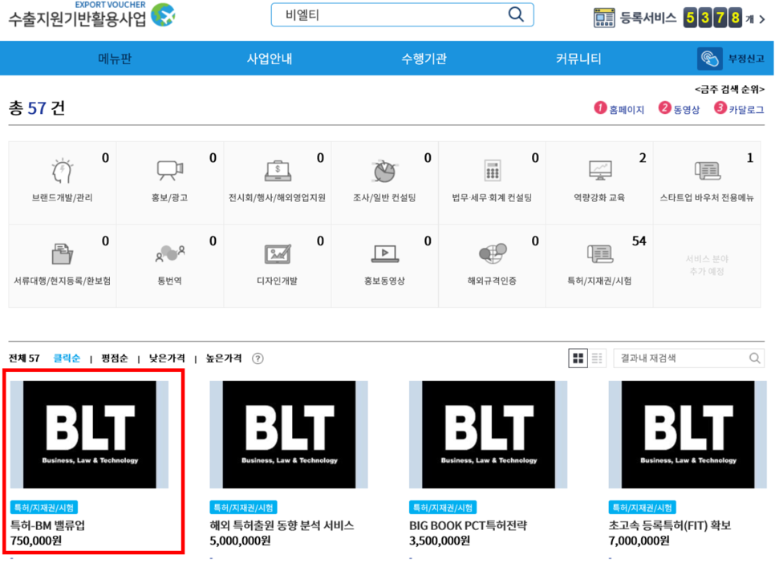Open the 메뉴판 menu

[115, 59]
